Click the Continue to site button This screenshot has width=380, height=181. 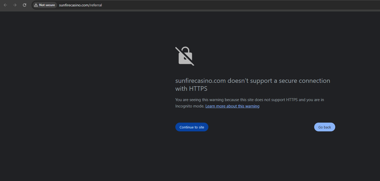click(x=192, y=127)
